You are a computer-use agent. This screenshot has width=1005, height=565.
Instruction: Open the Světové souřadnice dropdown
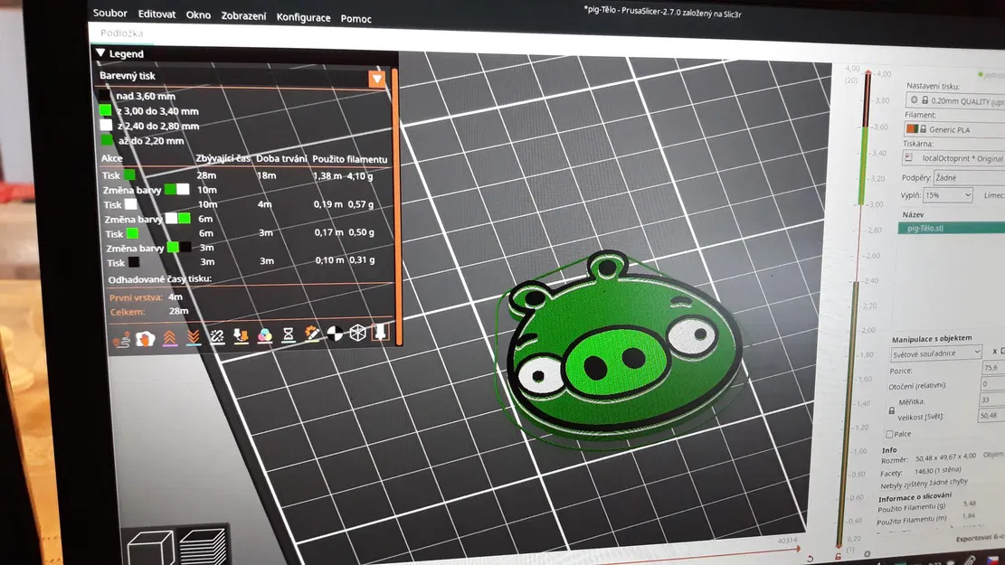(936, 352)
